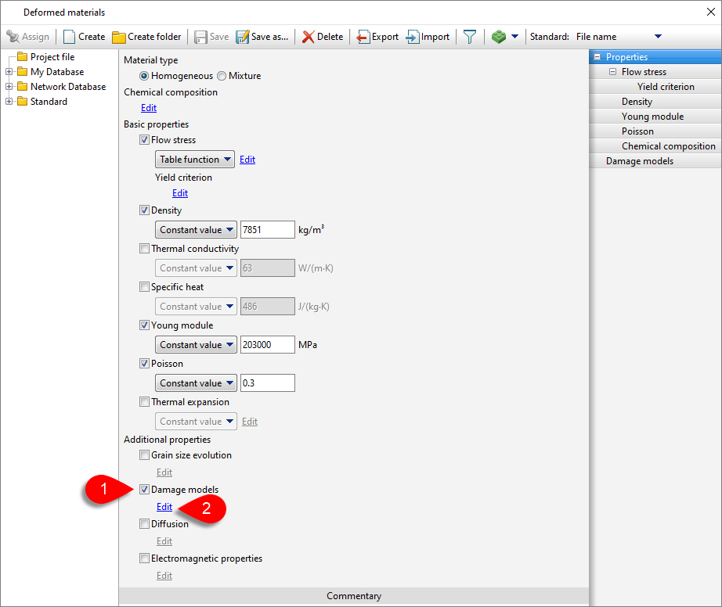The image size is (722, 607).
Task: Click the Create folder icon
Action: 146,36
